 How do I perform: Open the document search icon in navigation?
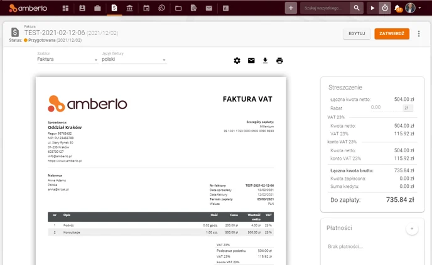click(193, 8)
